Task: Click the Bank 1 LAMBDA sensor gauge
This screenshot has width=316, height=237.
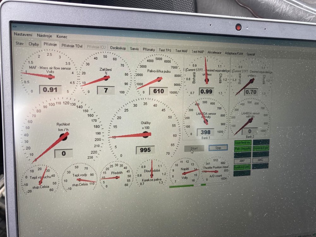Action: [x=205, y=118]
